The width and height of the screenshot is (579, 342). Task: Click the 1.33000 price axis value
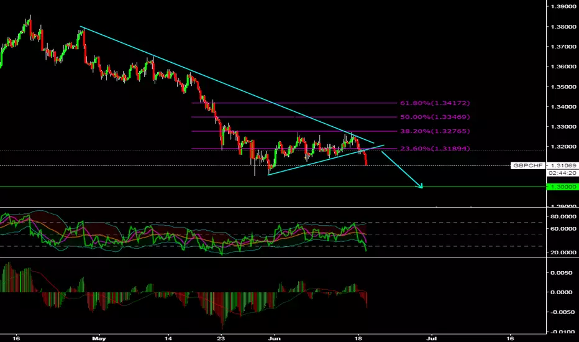click(563, 127)
